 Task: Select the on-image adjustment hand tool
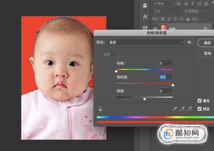[x=100, y=109]
